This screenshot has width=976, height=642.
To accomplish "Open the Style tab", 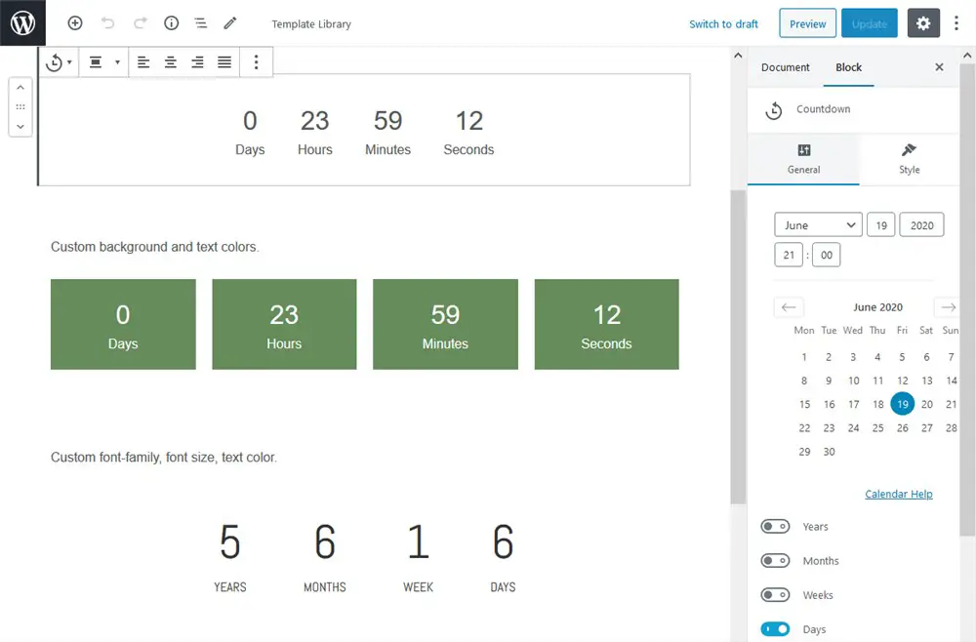I will tap(909, 158).
